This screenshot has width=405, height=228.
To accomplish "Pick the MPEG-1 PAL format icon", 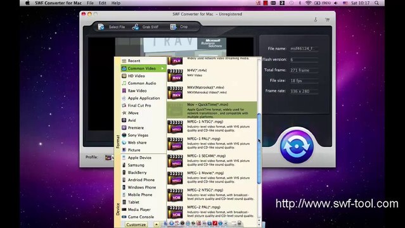I will point(175,144).
